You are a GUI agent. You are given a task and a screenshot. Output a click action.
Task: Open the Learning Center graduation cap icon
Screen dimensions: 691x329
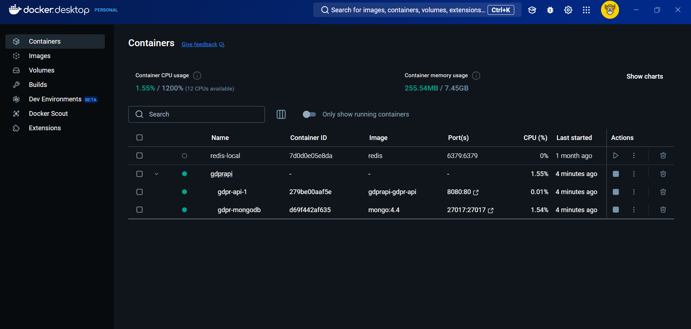click(x=532, y=10)
